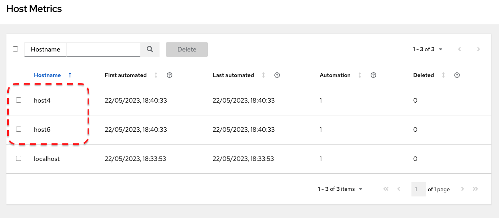The image size is (499, 218).
Task: Sort by First automated column arrows
Action: click(156, 75)
